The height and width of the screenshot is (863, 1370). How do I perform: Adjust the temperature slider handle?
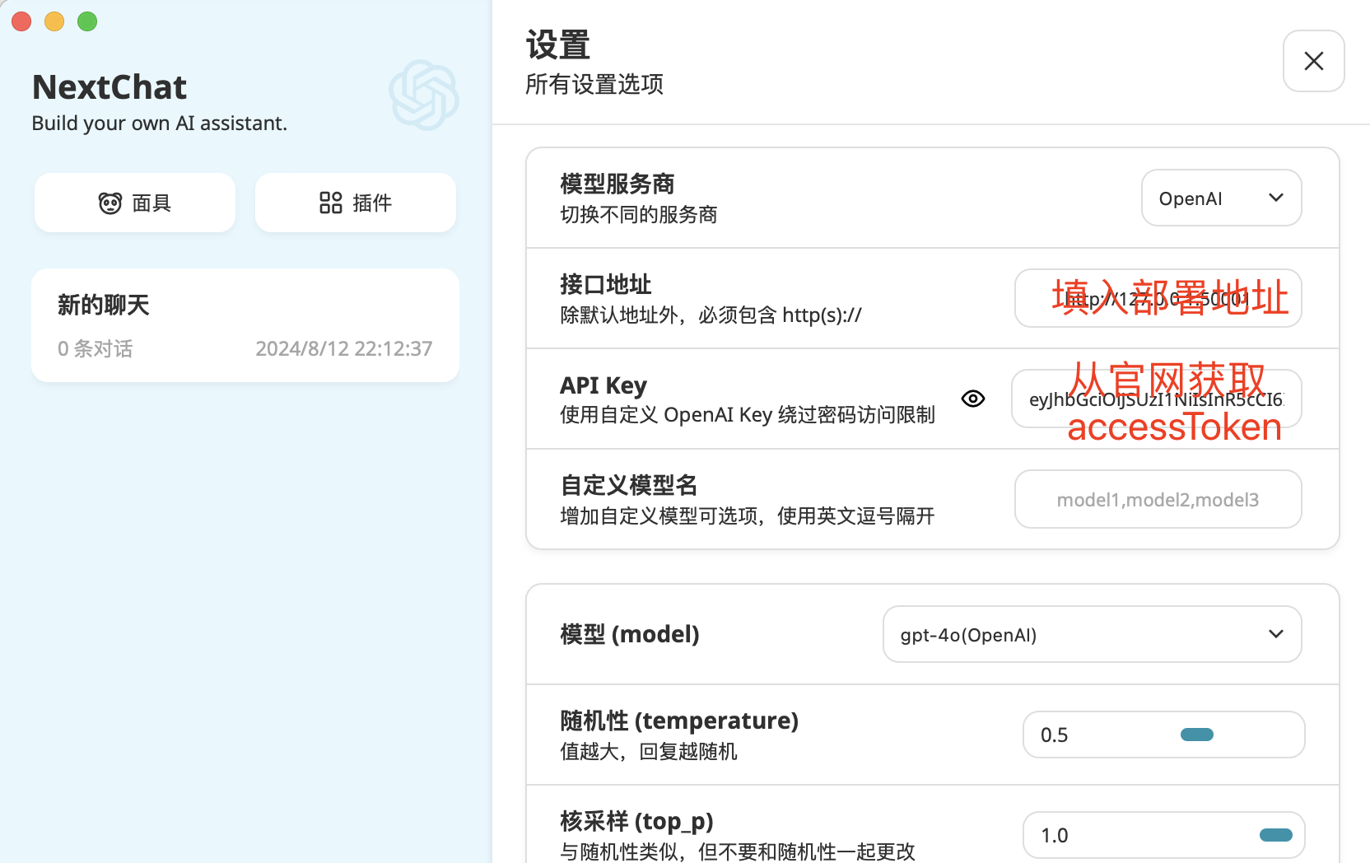pos(1197,735)
